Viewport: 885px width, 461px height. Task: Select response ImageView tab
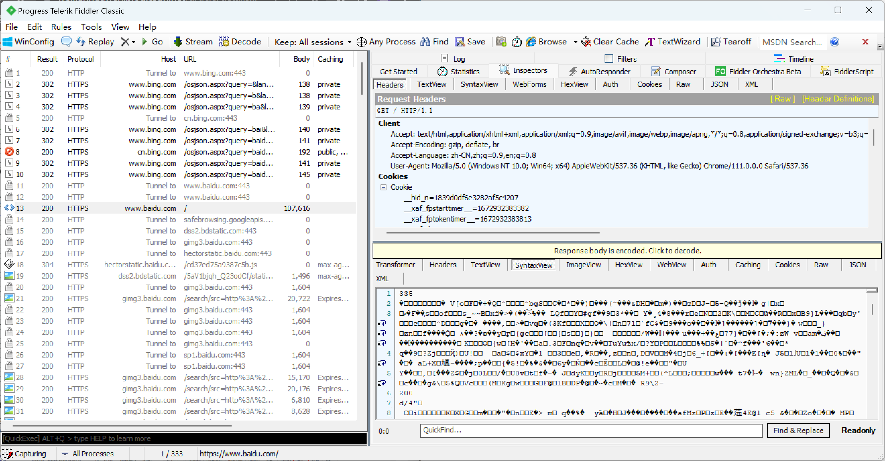point(583,265)
